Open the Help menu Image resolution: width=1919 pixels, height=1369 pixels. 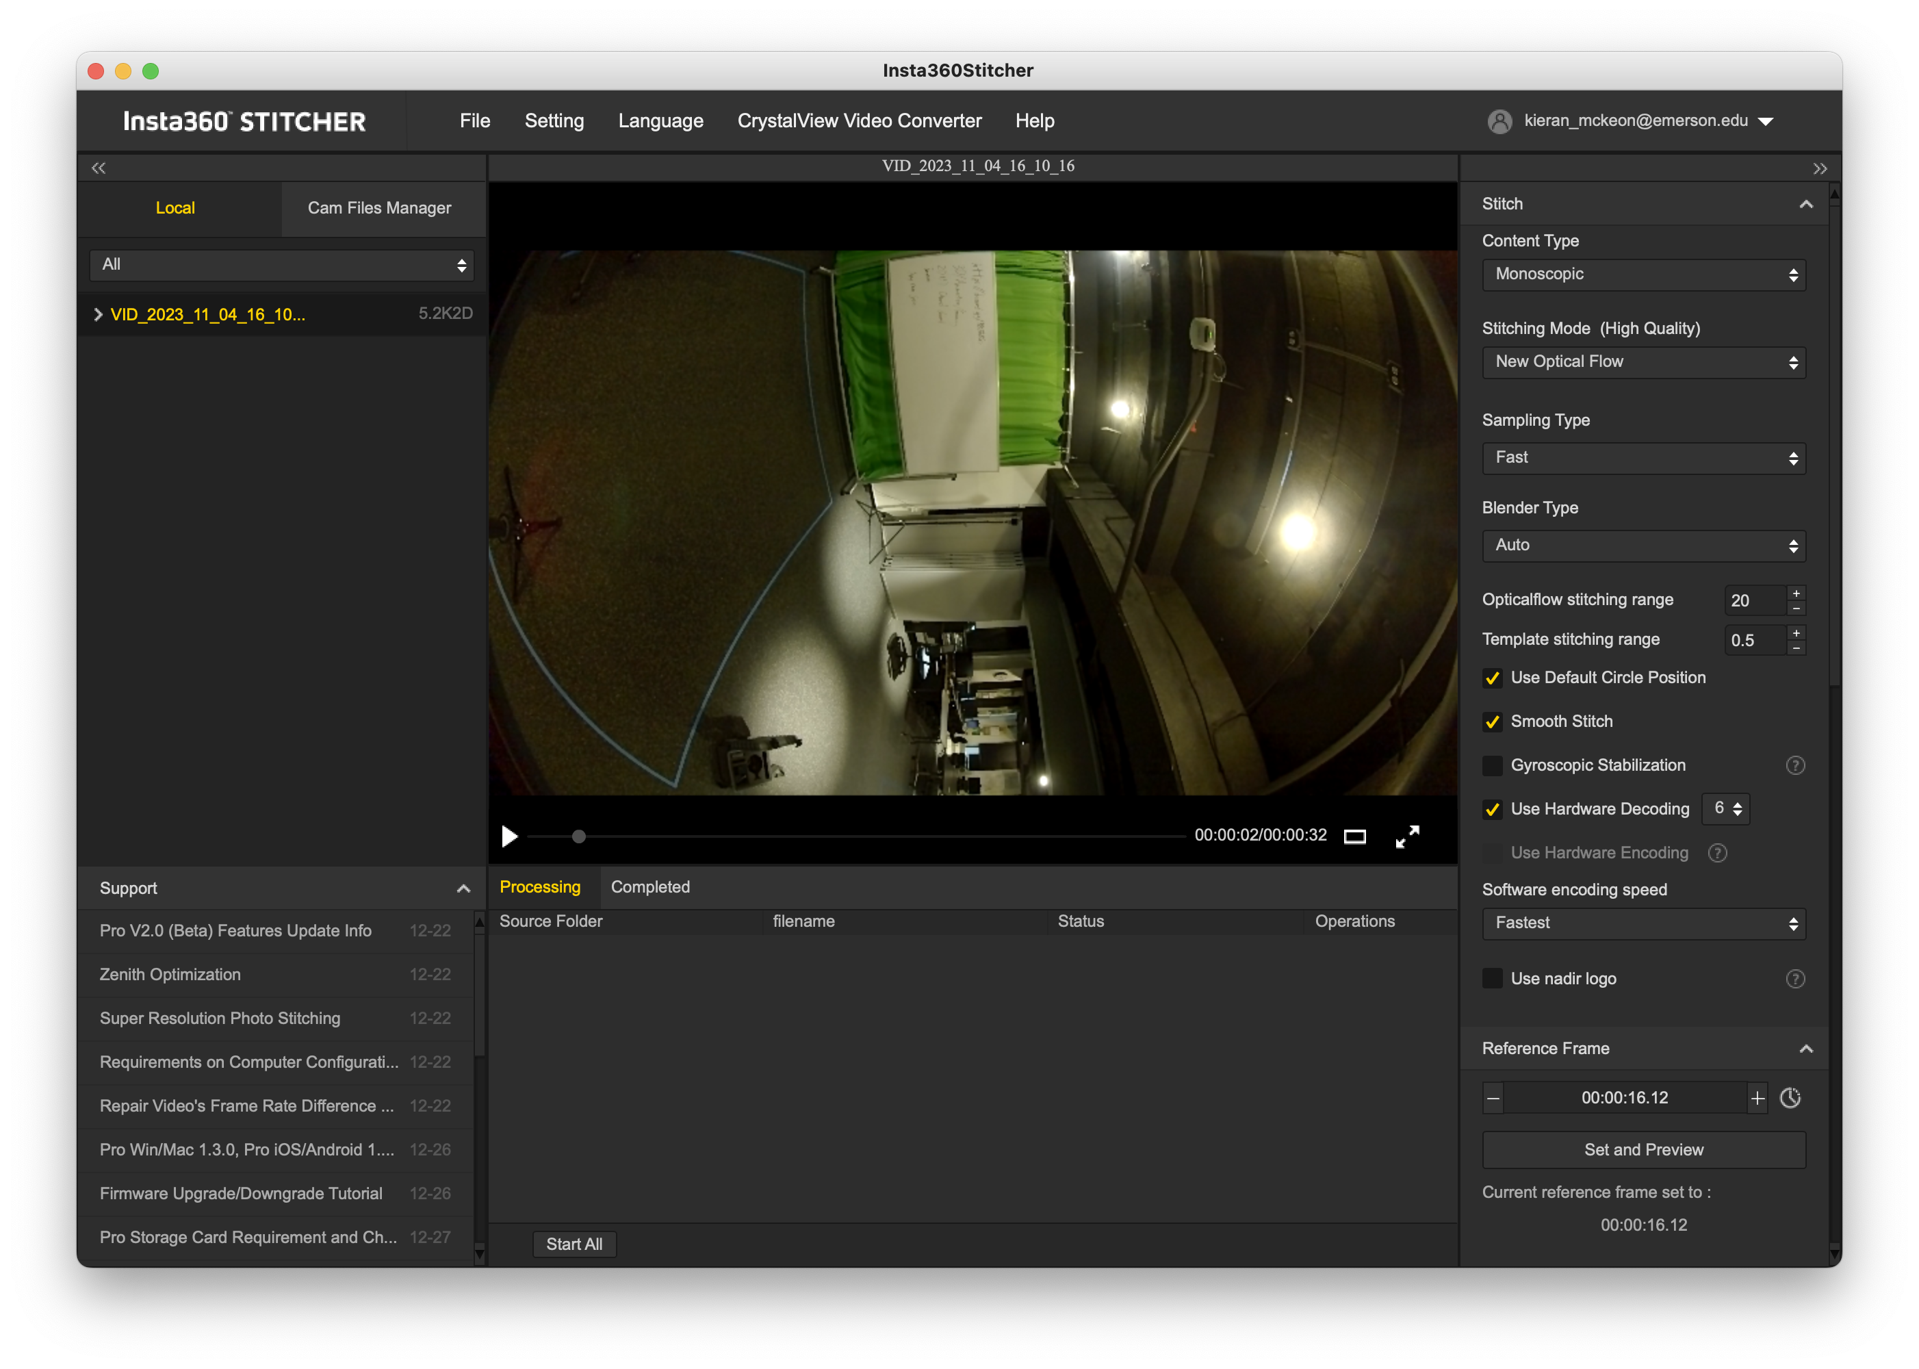pos(1034,121)
